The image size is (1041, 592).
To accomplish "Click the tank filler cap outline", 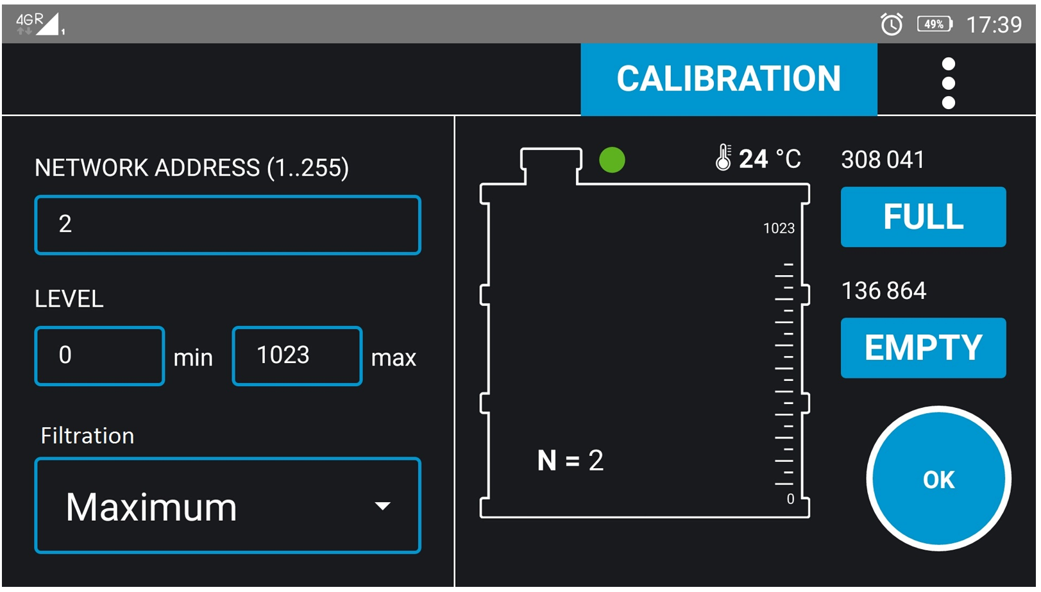I will point(551,164).
